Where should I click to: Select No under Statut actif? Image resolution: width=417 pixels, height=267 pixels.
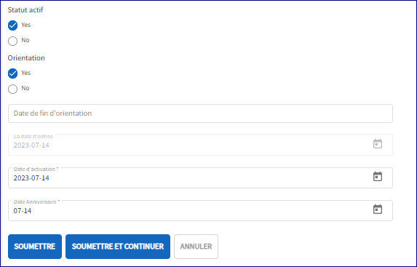12,41
